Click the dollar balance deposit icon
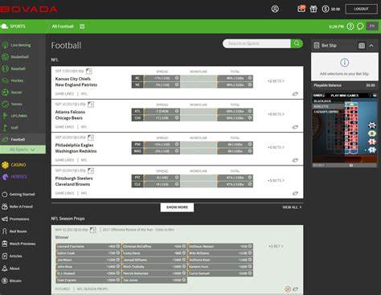The image size is (381, 295). pyautogui.click(x=326, y=9)
